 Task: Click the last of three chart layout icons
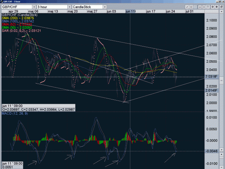[x=208, y=7]
